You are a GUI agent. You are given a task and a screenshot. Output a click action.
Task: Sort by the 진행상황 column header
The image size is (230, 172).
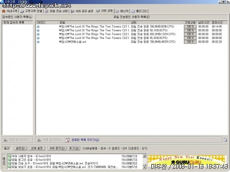pos(190,22)
